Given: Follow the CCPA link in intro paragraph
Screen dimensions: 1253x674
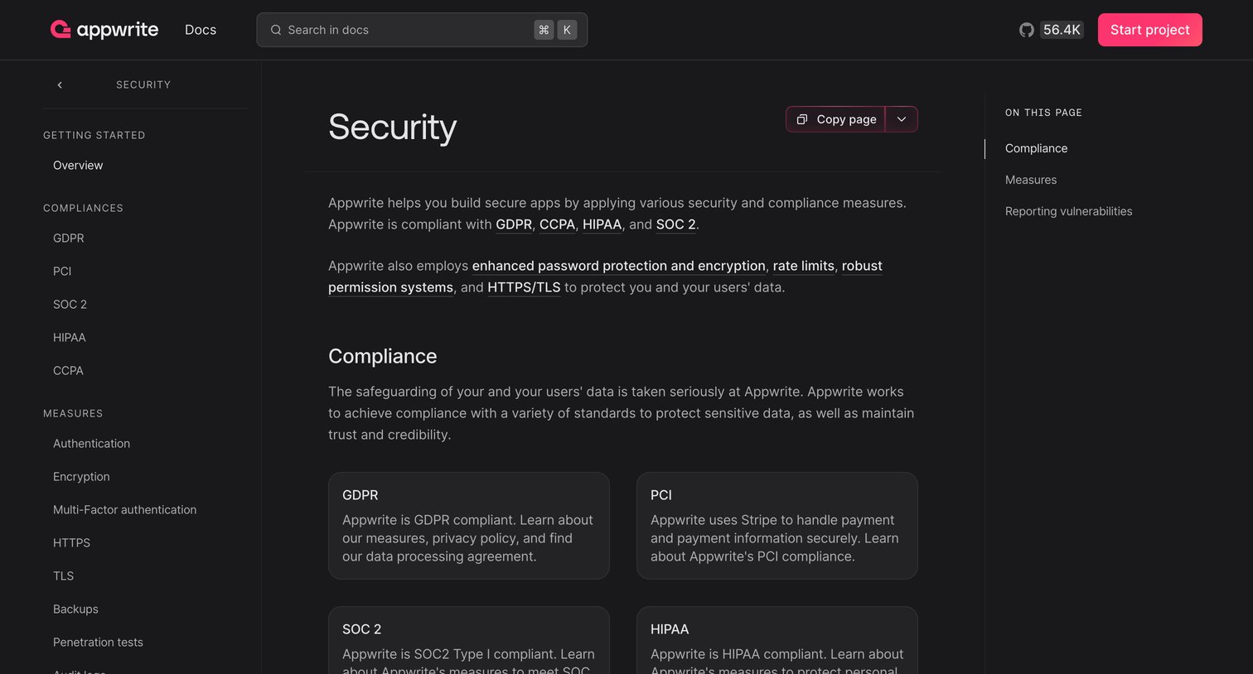Looking at the screenshot, I should pyautogui.click(x=557, y=224).
